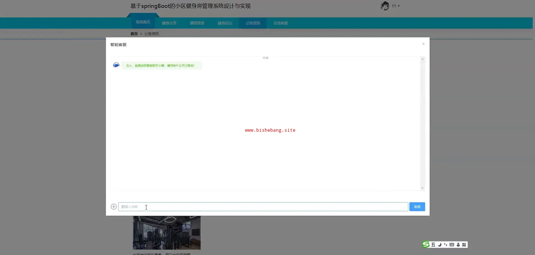
Task: Focus the chat message input field
Action: tap(263, 207)
